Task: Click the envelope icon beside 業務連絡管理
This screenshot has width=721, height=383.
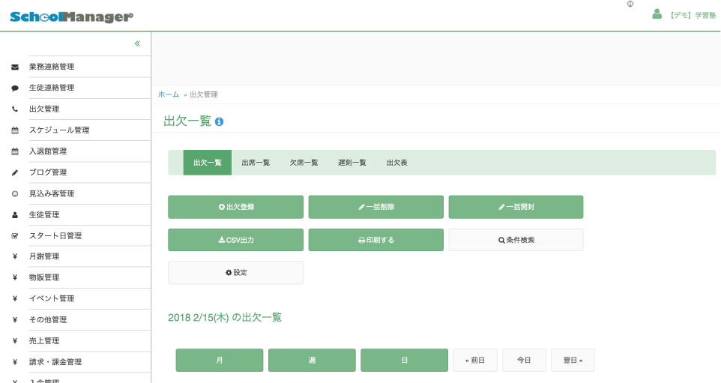Action: click(15, 67)
